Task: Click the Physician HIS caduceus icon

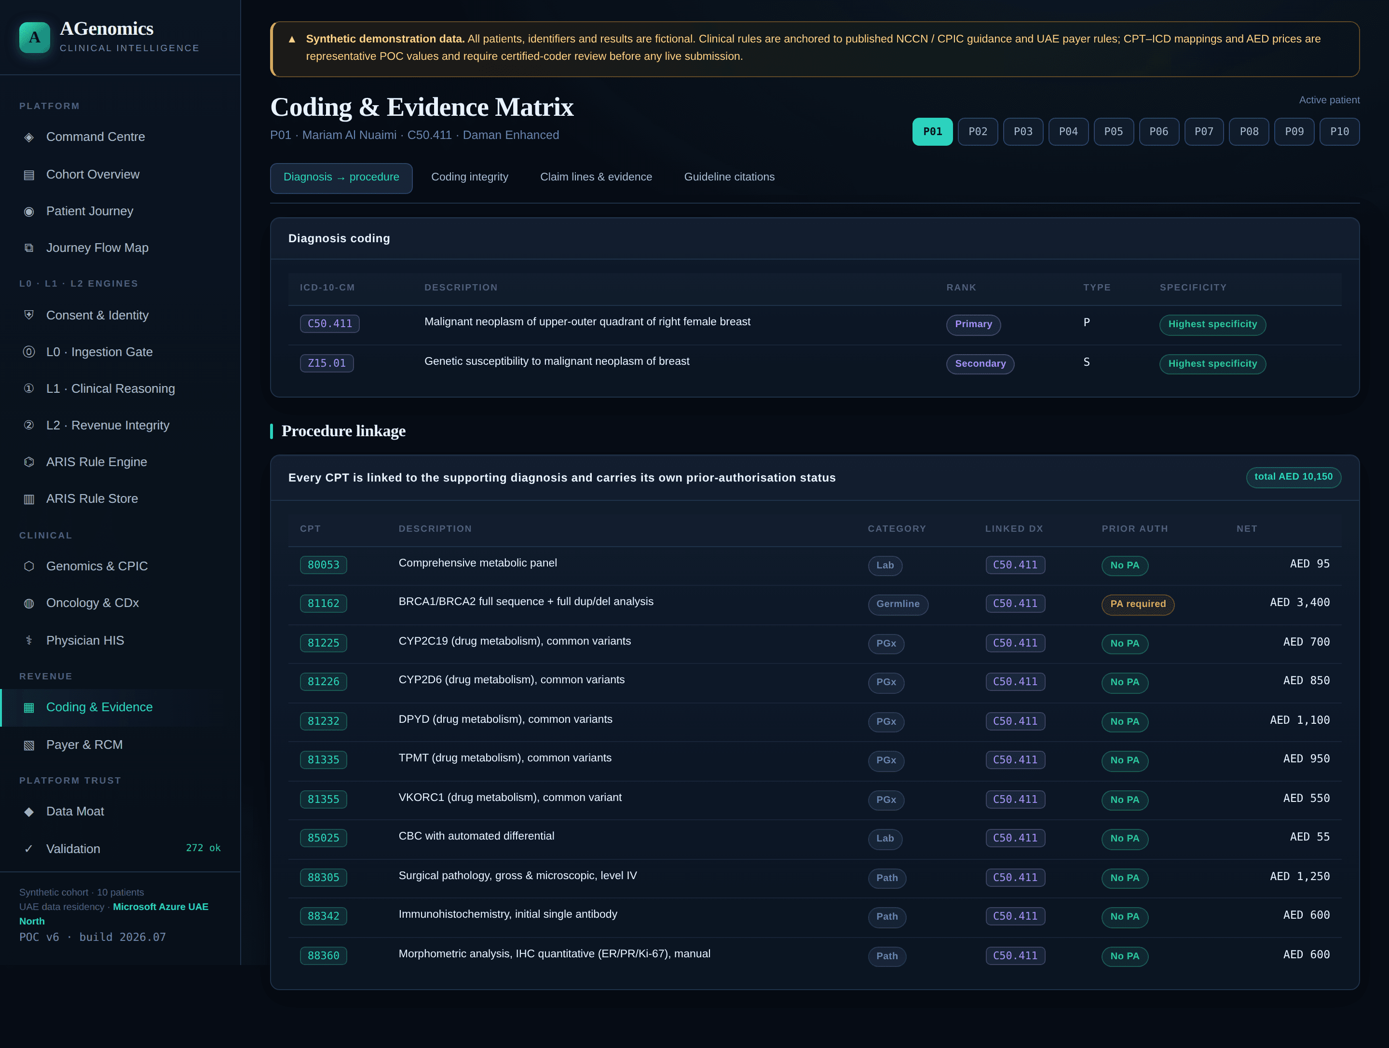Action: click(x=29, y=640)
